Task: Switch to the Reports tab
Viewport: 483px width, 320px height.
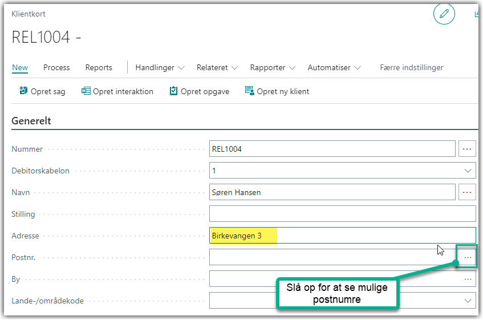Action: point(99,67)
